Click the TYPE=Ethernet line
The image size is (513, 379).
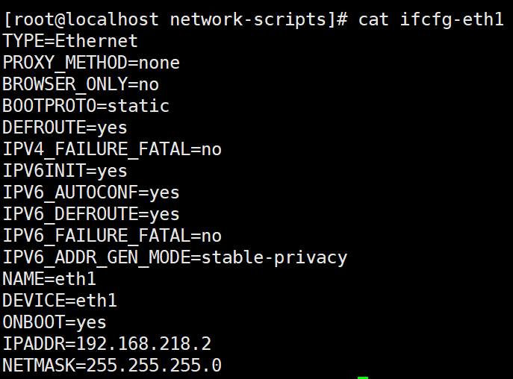click(x=70, y=41)
